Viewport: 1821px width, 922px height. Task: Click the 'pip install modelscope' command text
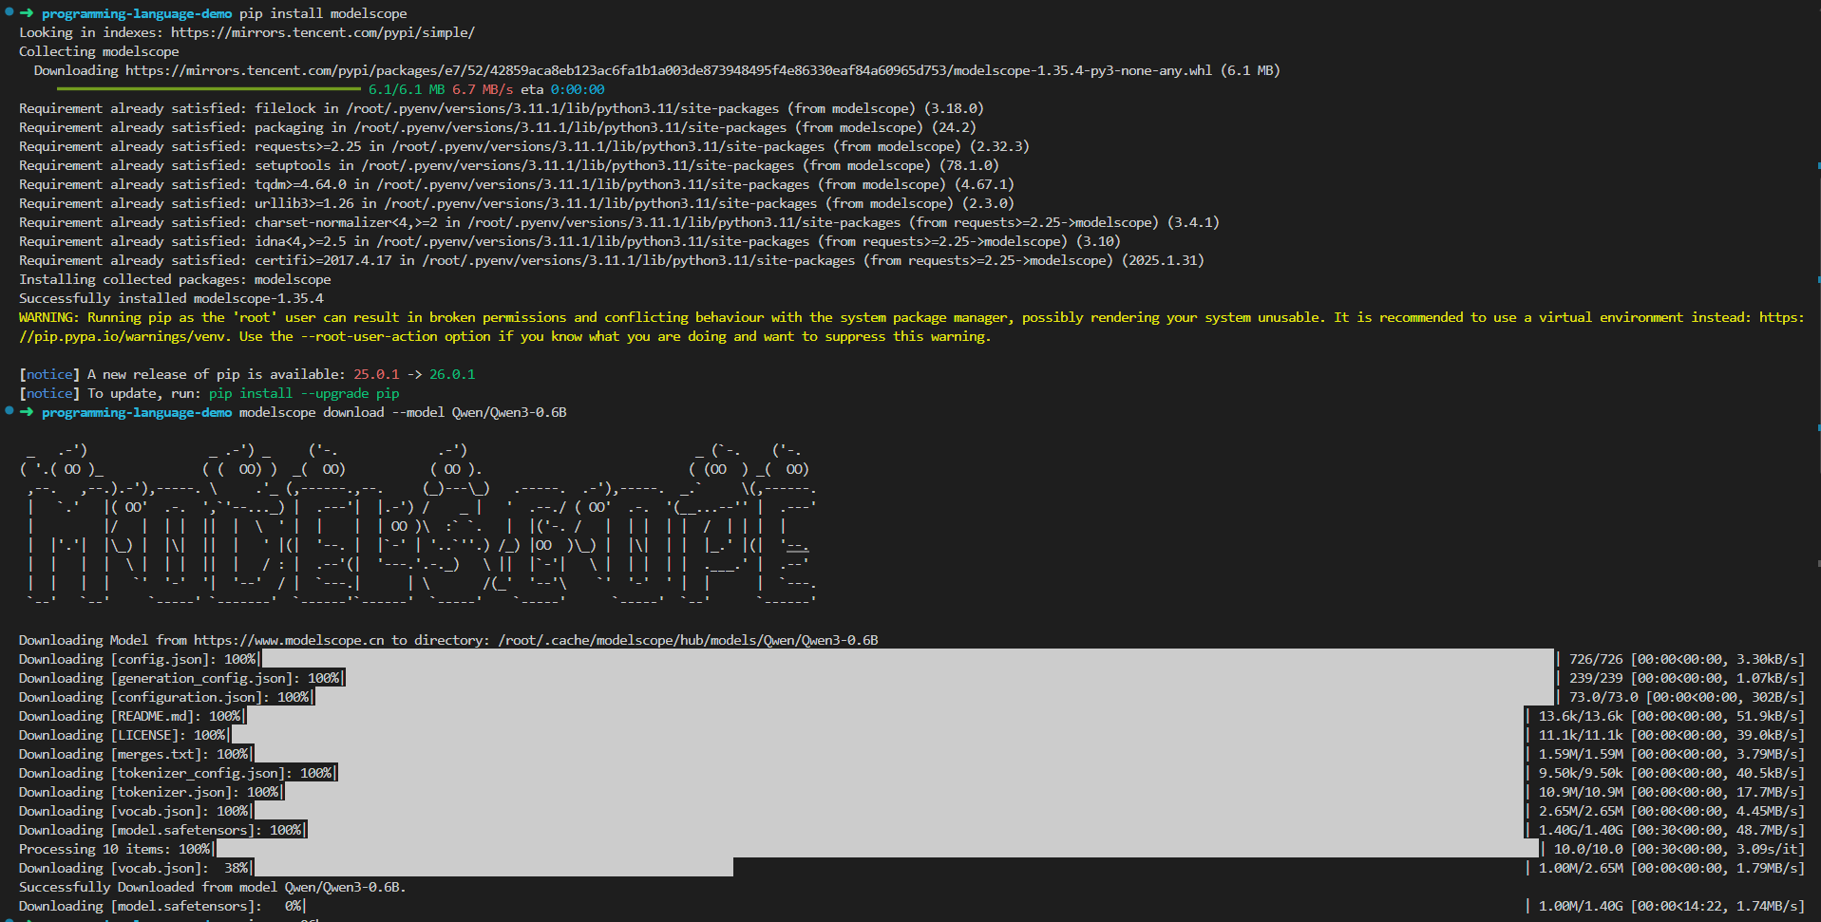tap(323, 13)
